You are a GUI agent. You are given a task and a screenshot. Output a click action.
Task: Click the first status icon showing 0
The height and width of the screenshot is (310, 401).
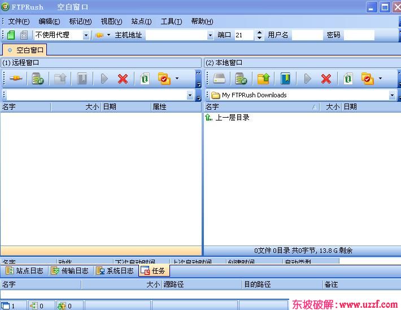click(33, 306)
